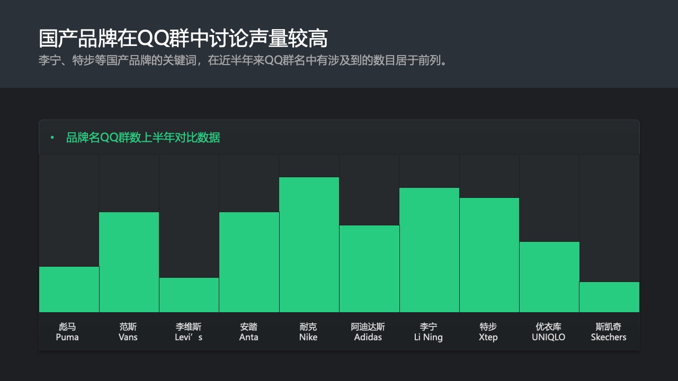The image size is (678, 381).
Task: Click the tallest green bar for Nike
Action: 309,245
